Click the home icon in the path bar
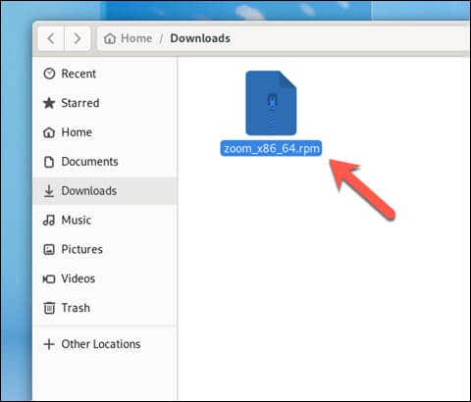This screenshot has height=402, width=471. pos(110,38)
